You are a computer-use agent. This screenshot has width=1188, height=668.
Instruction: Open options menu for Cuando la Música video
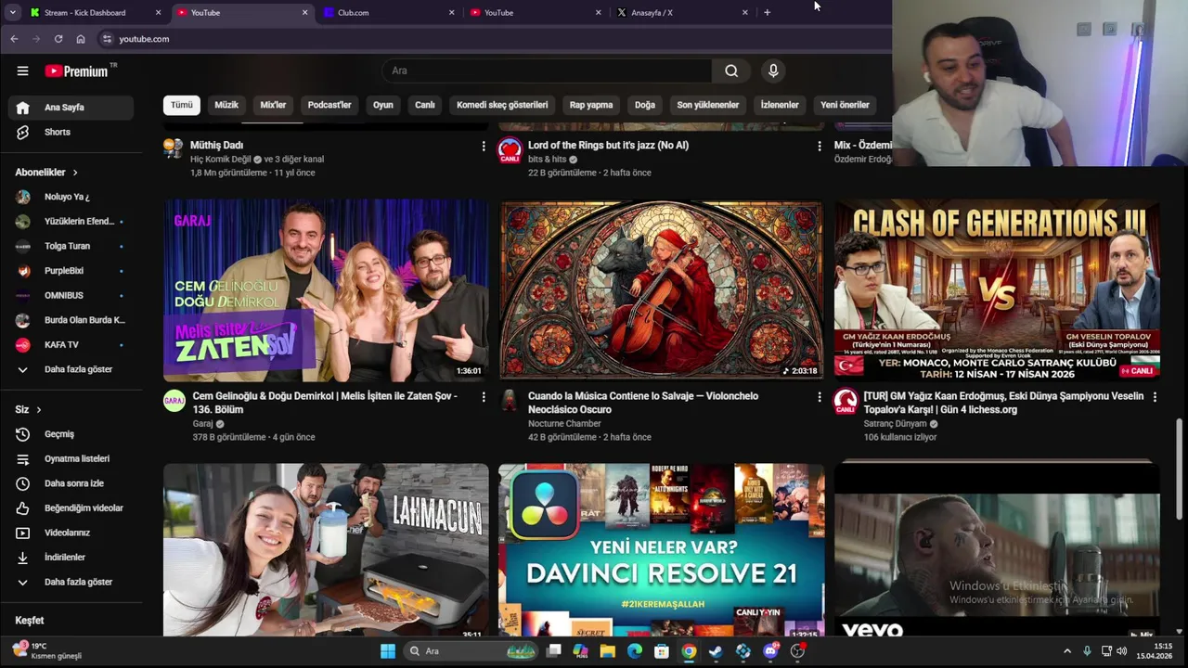click(x=819, y=397)
